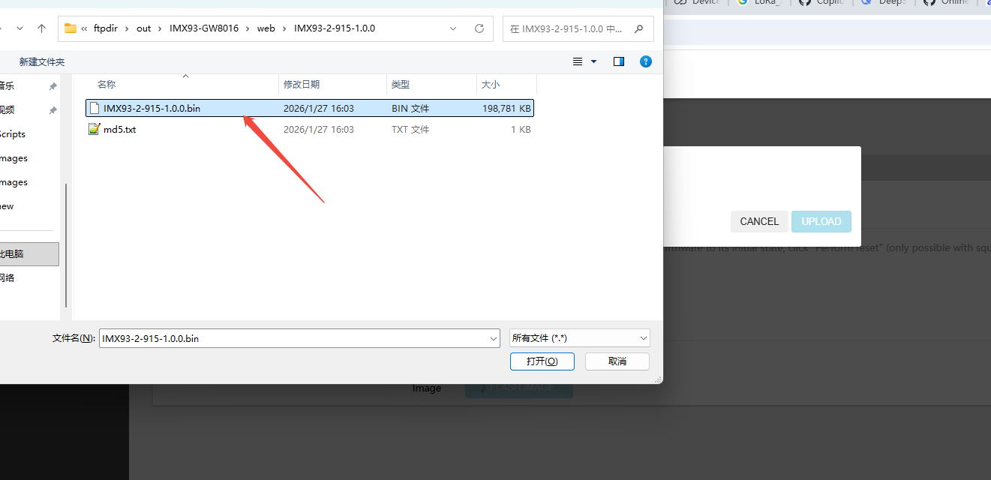Click the view layout list icon
This screenshot has height=480, width=991.
[x=578, y=61]
